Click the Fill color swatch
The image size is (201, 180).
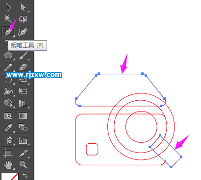tap(9, 177)
